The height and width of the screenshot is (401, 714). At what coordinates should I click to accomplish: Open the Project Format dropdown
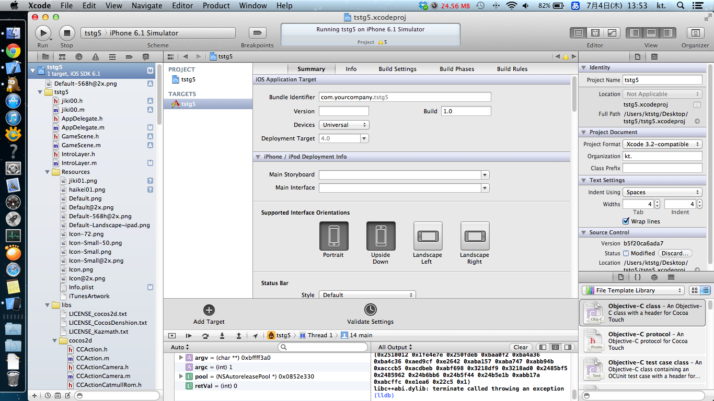coord(662,144)
